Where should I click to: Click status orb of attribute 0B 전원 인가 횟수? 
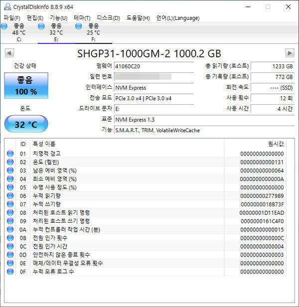[10, 238]
